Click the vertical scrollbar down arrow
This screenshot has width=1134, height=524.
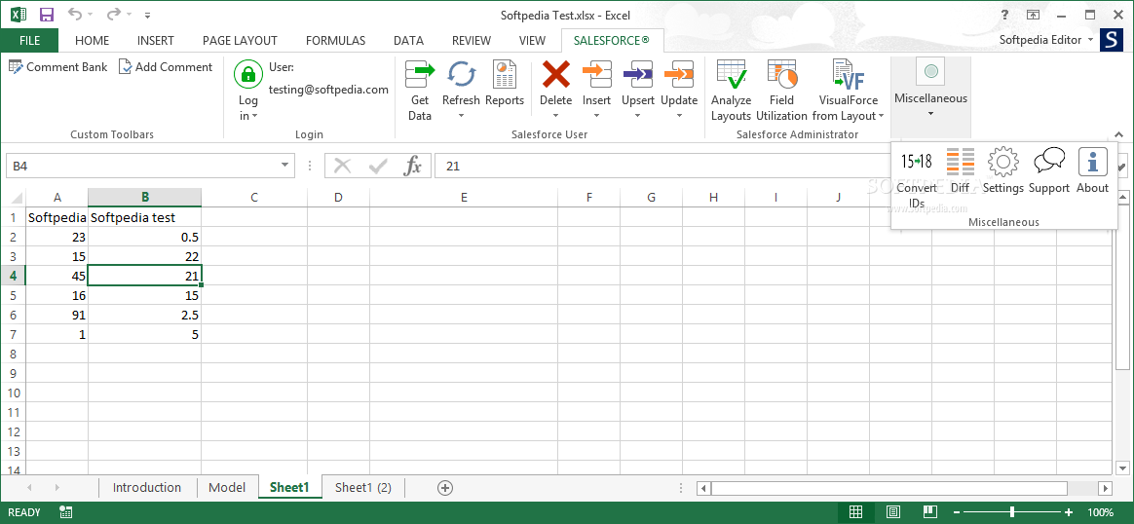click(1121, 467)
